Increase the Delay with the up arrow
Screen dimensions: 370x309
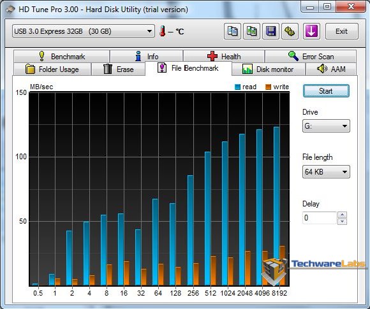point(342,215)
